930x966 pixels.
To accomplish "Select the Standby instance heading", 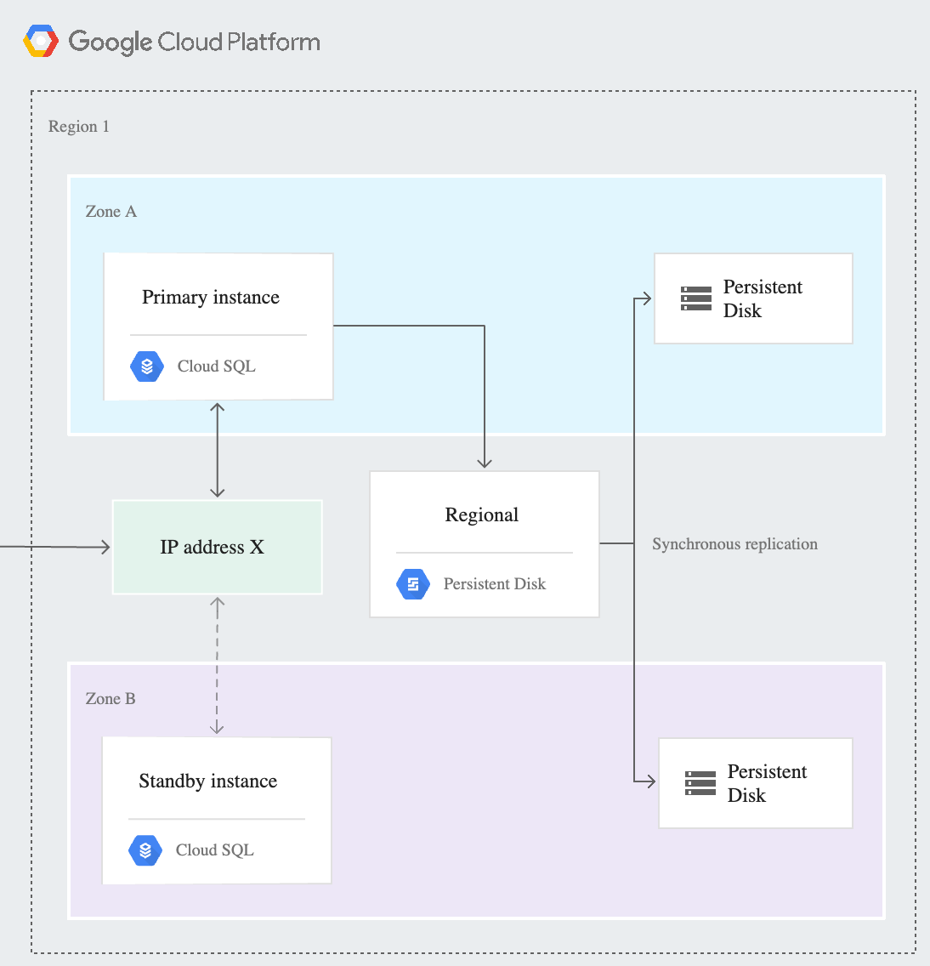I will (208, 781).
